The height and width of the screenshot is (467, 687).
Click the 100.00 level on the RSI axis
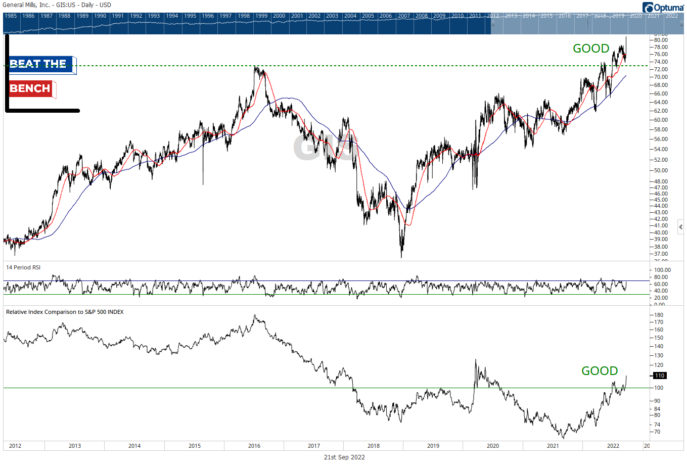click(662, 270)
